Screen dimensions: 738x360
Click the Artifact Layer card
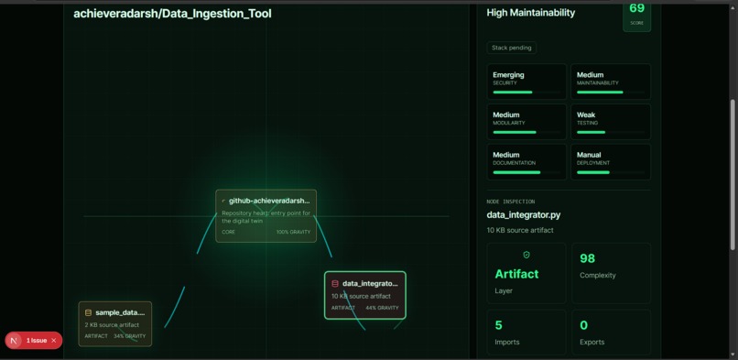click(x=526, y=273)
